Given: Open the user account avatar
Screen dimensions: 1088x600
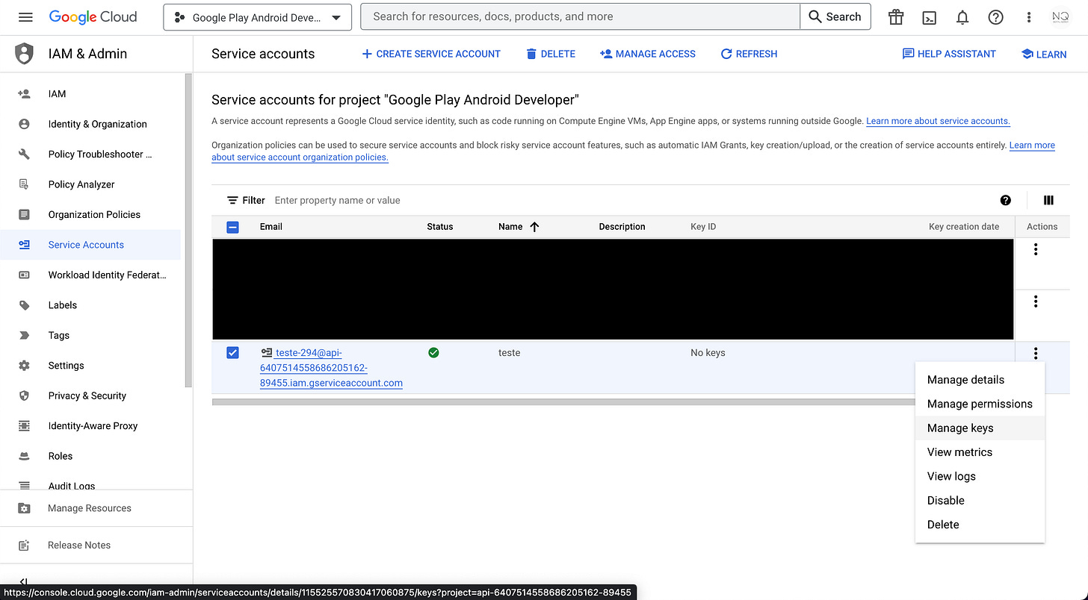Looking at the screenshot, I should click(x=1060, y=17).
